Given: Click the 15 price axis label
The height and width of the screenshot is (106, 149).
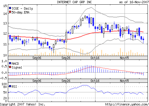Looking at the screenshot, I should pyautogui.click(x=5, y=6).
